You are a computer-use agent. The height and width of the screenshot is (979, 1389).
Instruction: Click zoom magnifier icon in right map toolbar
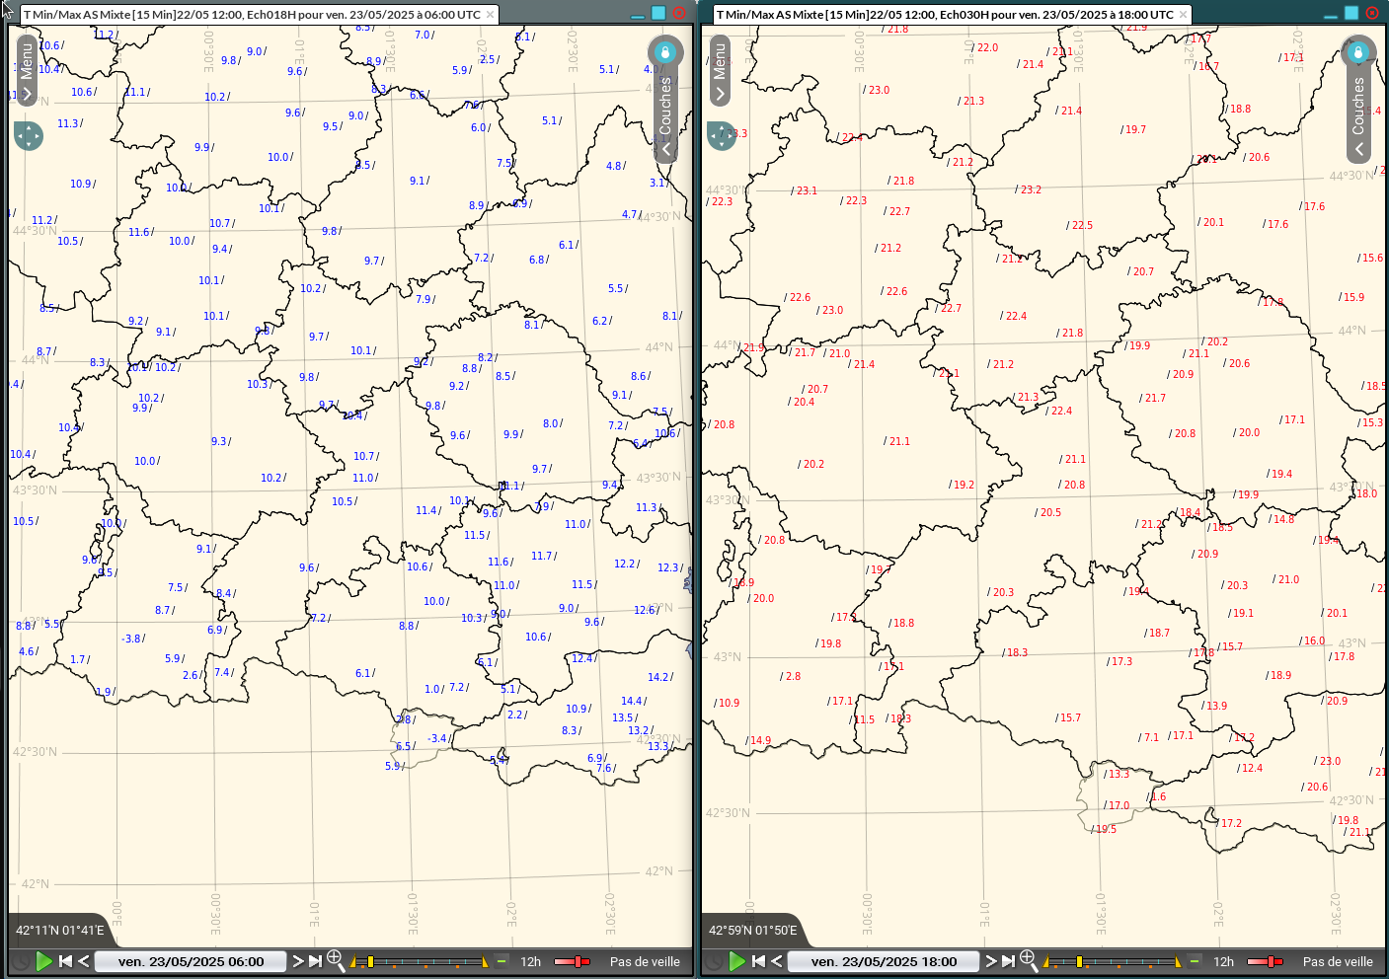pos(1028,960)
